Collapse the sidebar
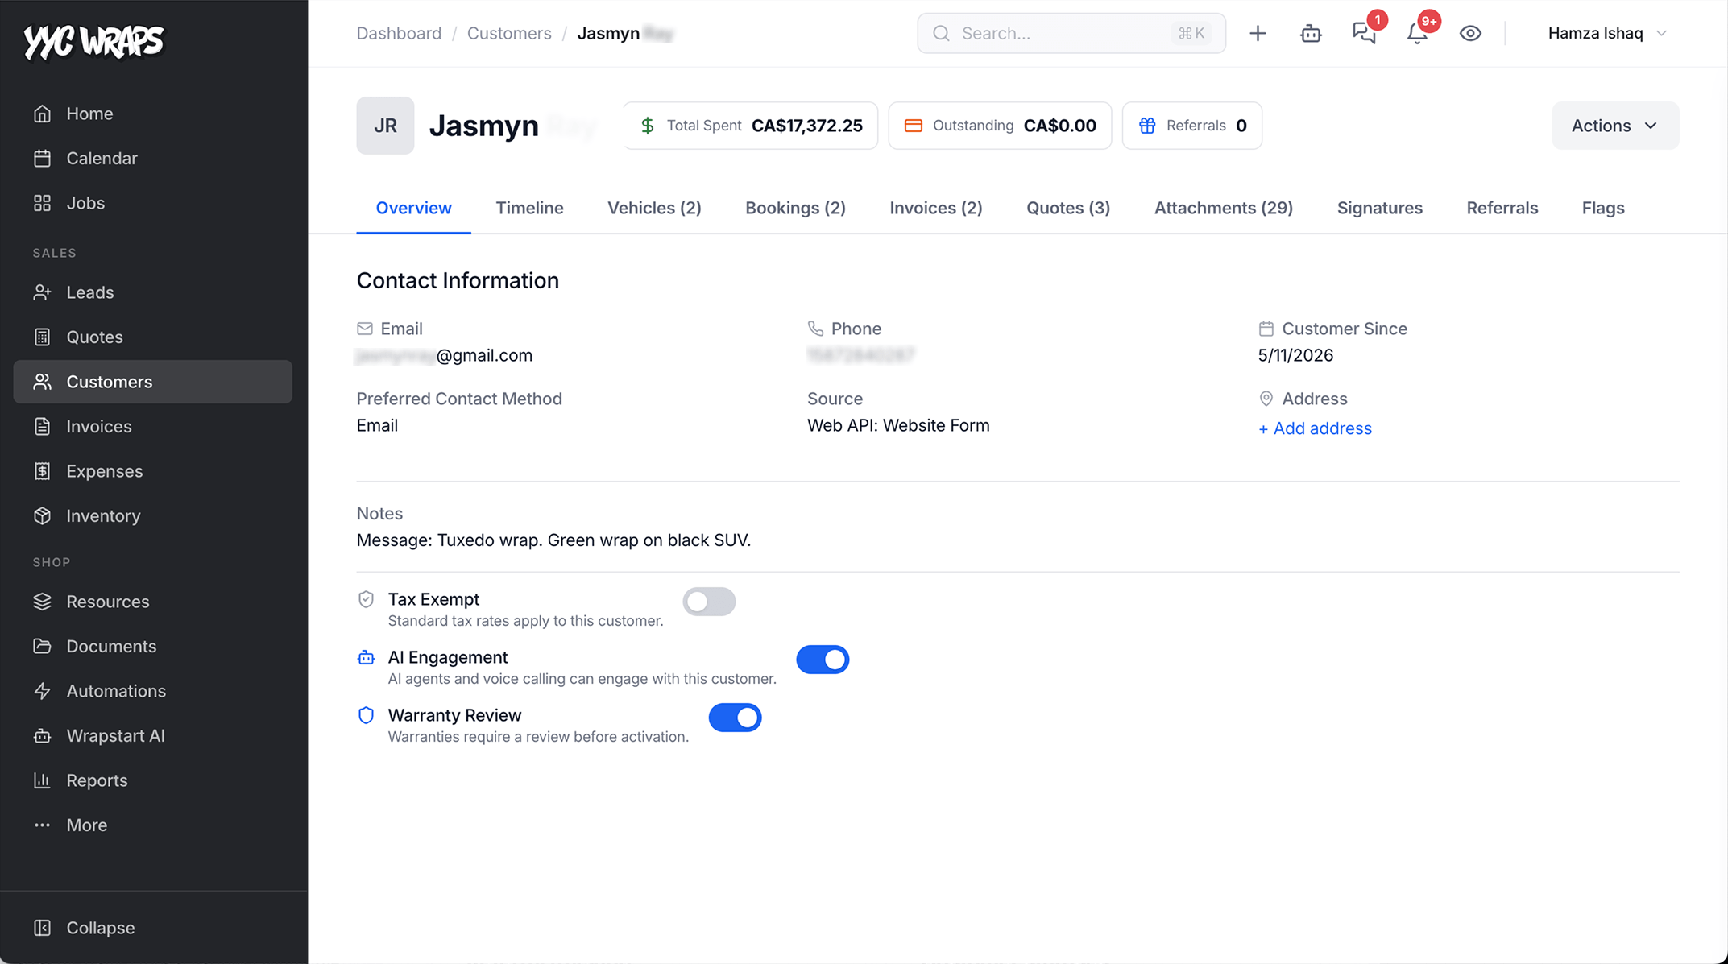 point(153,928)
